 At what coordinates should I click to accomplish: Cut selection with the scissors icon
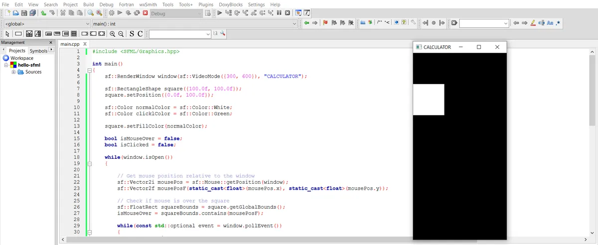coord(63,13)
